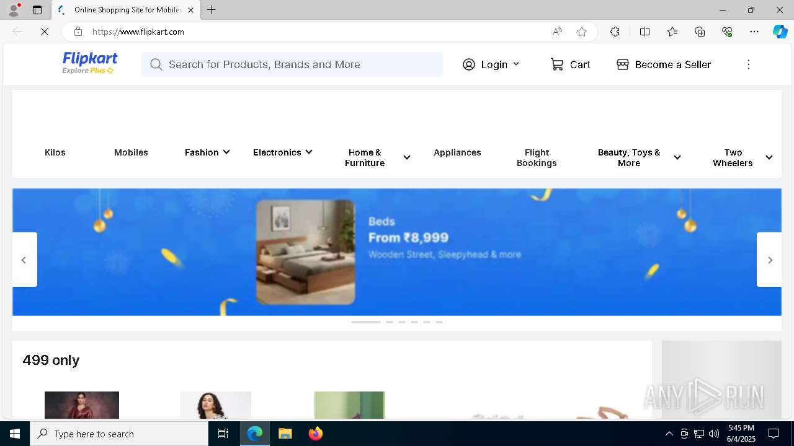Select the Online Shopping Site tab
Viewport: 794px width, 446px height.
(x=127, y=10)
